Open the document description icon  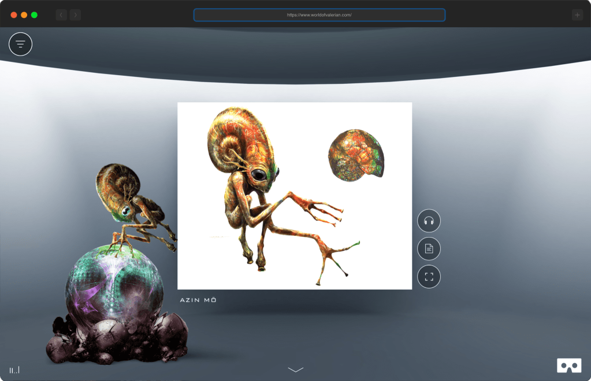[x=429, y=249]
